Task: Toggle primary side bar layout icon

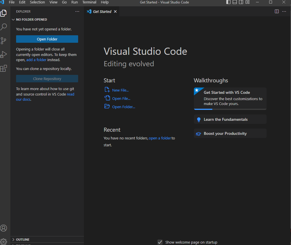Action: pyautogui.click(x=228, y=2)
